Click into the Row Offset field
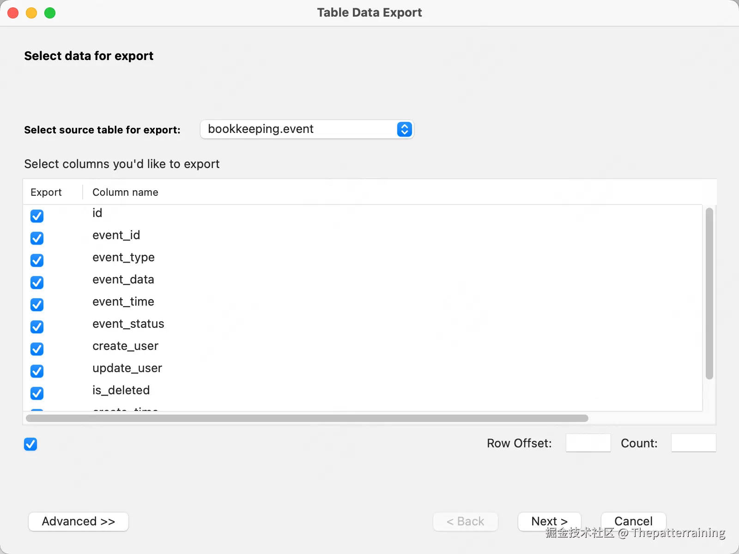This screenshot has height=554, width=739. pos(588,443)
